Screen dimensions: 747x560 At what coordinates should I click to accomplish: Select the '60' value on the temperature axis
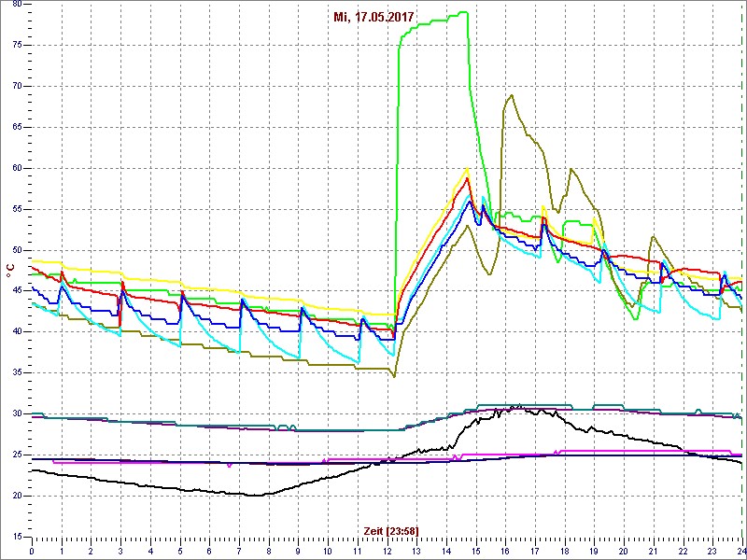16,168
